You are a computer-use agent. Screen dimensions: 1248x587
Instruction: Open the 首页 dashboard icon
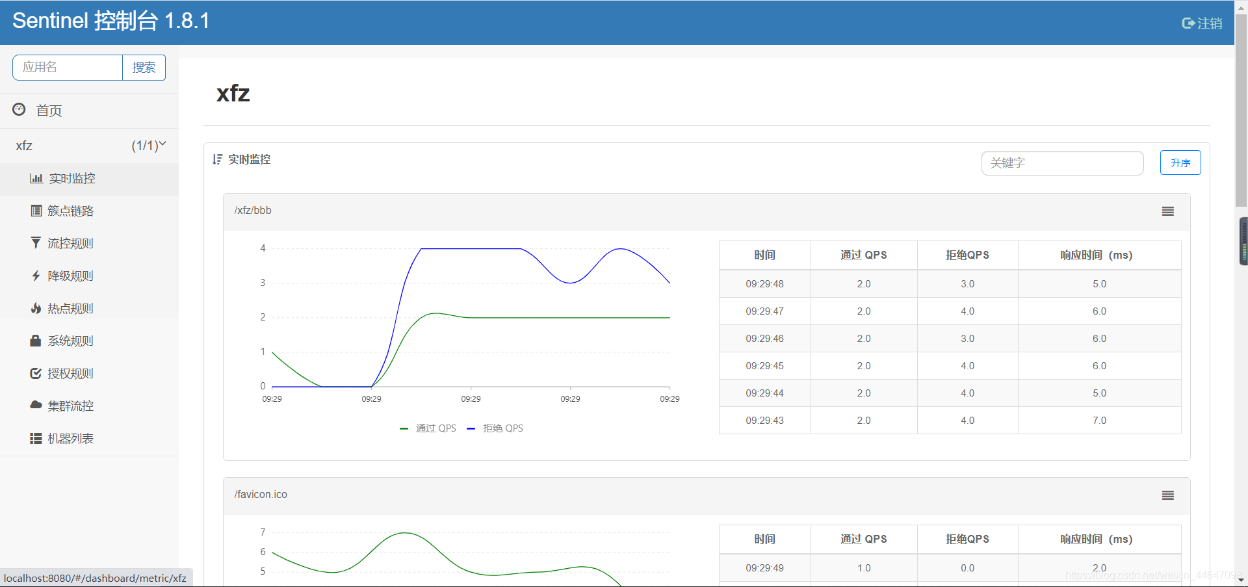point(19,110)
